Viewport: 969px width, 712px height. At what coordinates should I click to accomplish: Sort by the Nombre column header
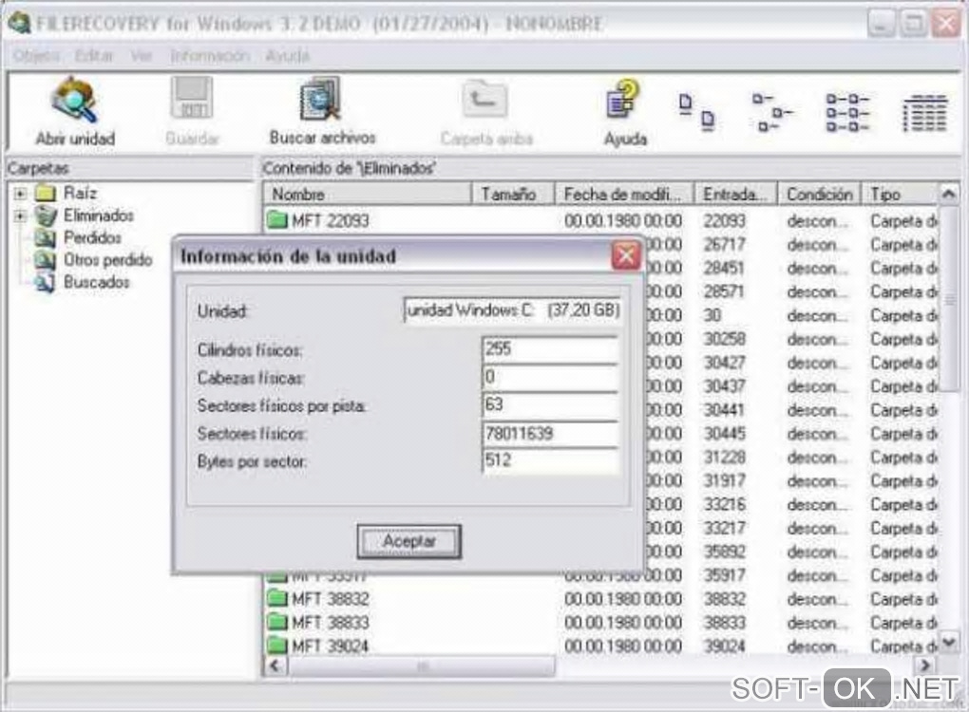click(367, 194)
